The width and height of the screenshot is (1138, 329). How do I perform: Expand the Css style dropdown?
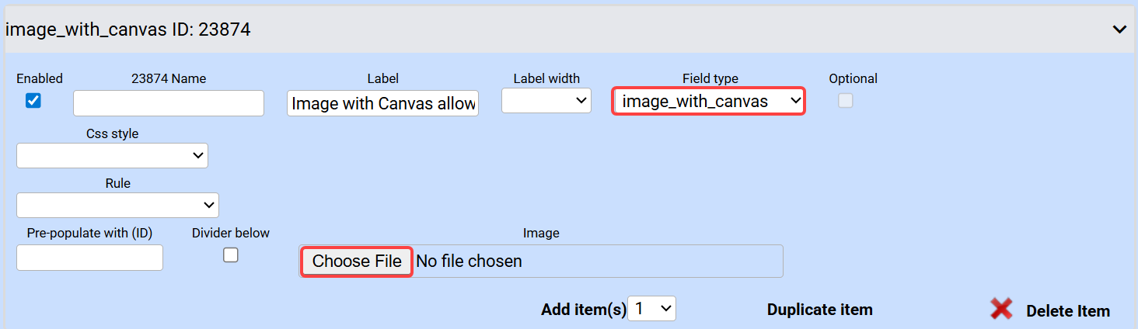(112, 156)
